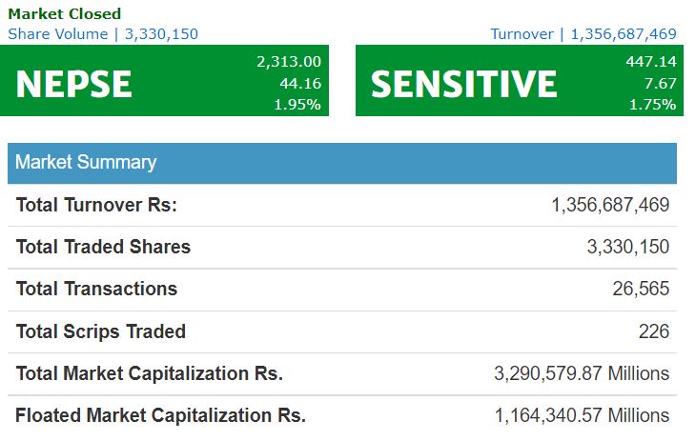This screenshot has height=441, width=696.
Task: Click the traded shares value in table
Action: (627, 247)
